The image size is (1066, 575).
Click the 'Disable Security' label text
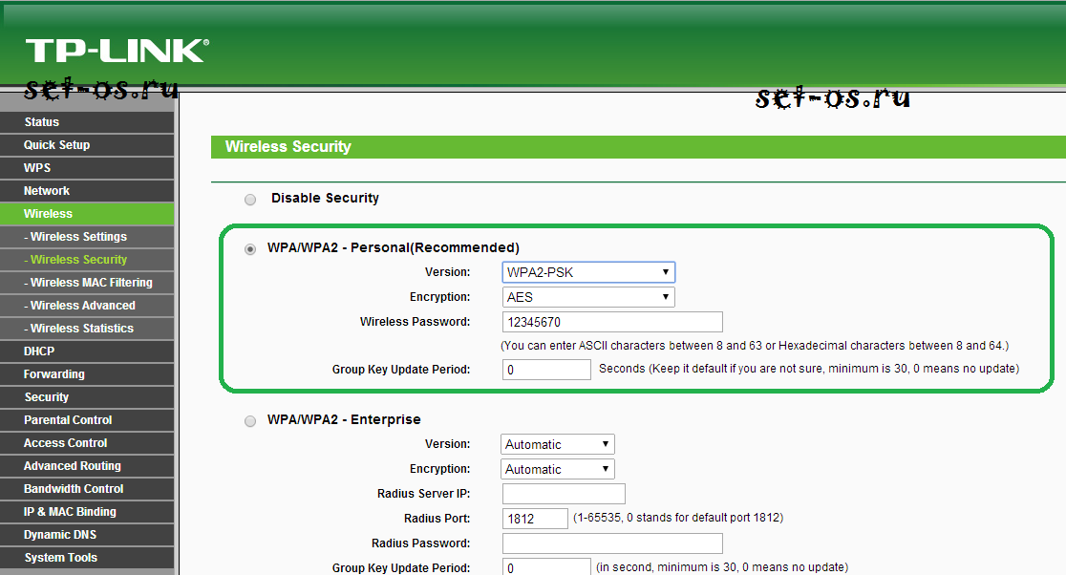[x=325, y=198]
